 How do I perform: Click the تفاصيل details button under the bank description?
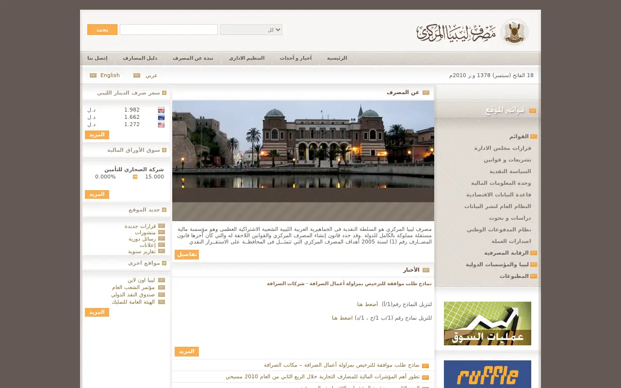click(x=187, y=255)
